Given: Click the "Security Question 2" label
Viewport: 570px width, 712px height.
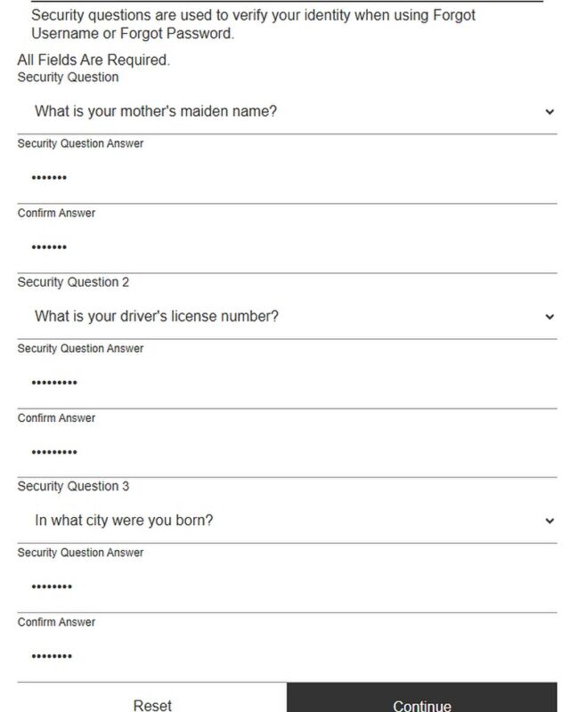Looking at the screenshot, I should (73, 282).
